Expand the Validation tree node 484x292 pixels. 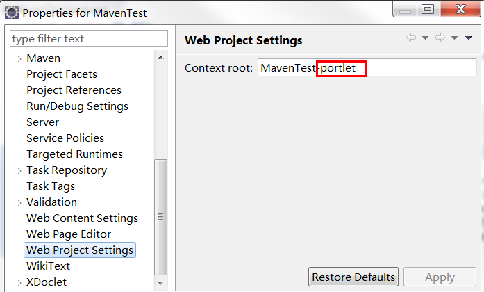pos(19,202)
